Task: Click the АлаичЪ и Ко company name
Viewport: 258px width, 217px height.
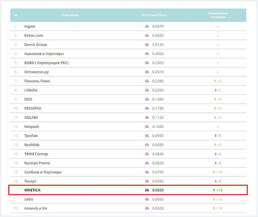Action: coord(36,208)
